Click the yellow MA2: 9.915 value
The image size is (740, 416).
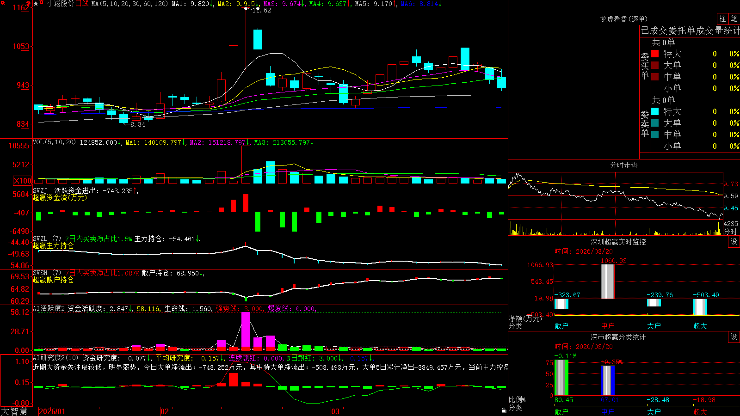tap(238, 4)
